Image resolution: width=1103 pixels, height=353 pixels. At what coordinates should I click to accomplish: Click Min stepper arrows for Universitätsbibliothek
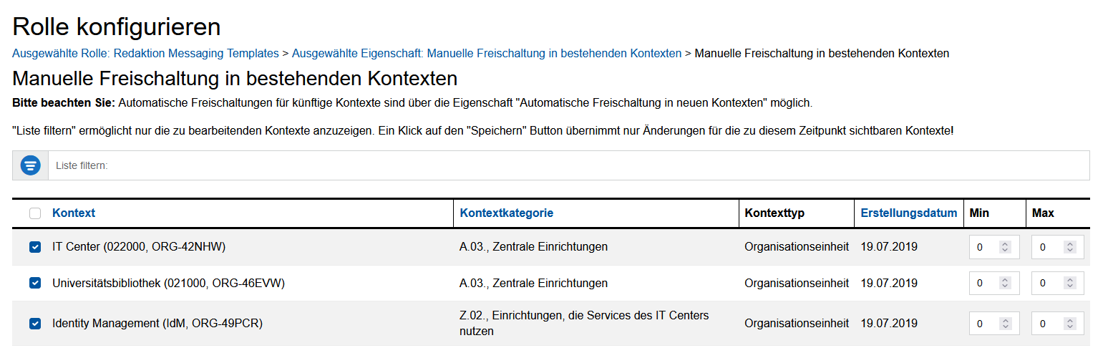(x=1005, y=283)
